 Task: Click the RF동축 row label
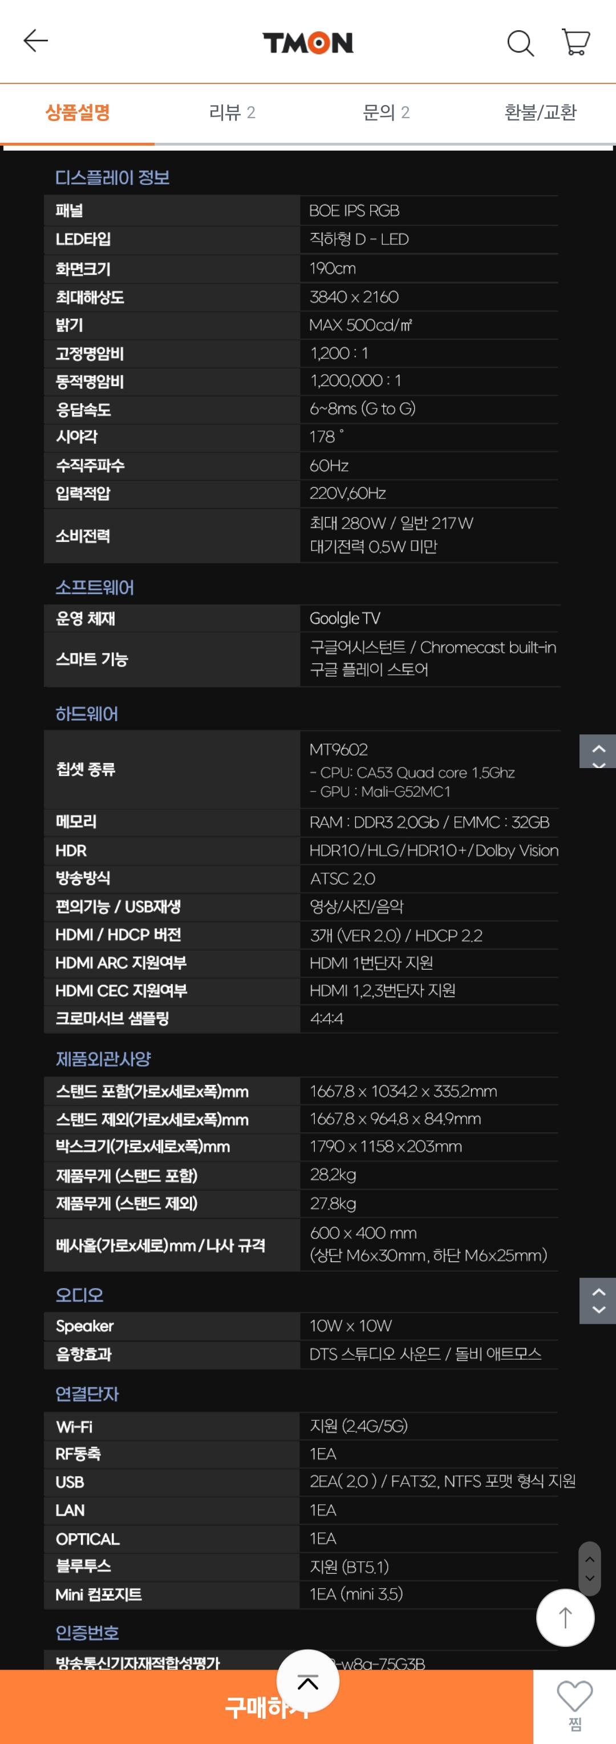pos(78,1453)
